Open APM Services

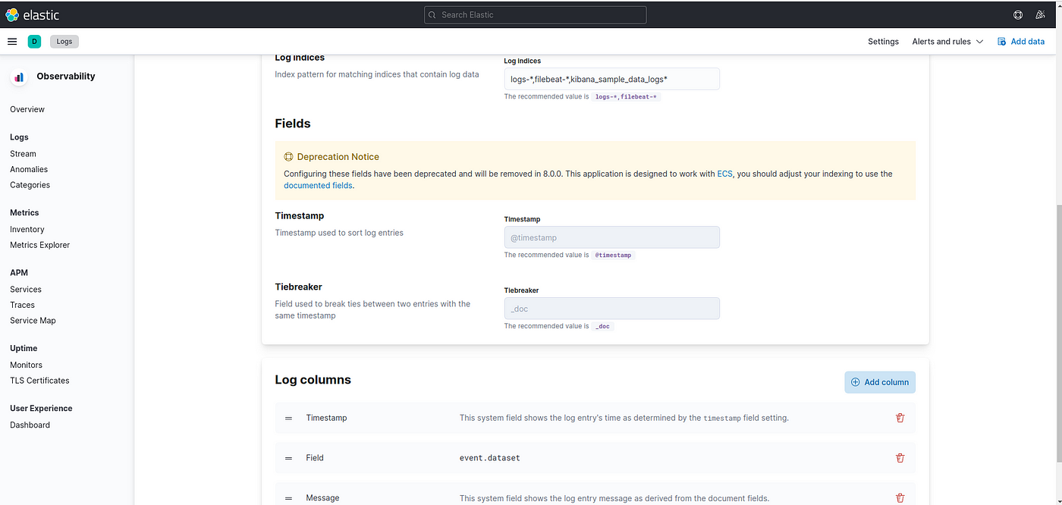point(26,290)
